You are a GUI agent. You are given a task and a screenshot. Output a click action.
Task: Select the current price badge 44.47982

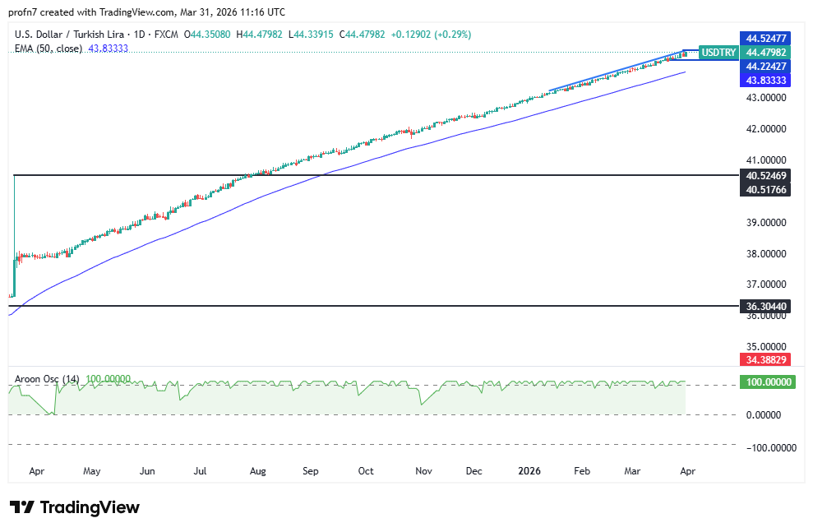[x=767, y=52]
